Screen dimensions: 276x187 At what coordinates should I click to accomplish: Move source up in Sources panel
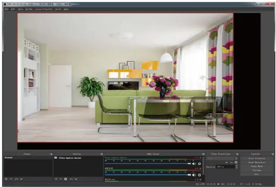(x=71, y=179)
